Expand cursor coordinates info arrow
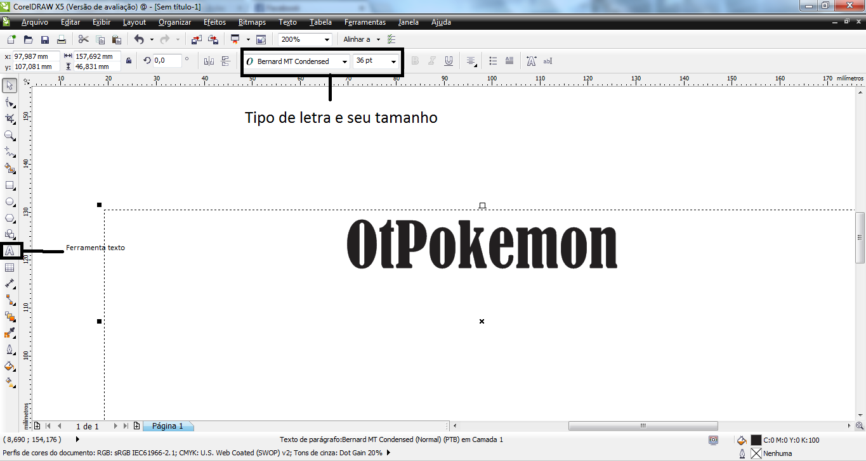This screenshot has width=866, height=461. [x=77, y=439]
